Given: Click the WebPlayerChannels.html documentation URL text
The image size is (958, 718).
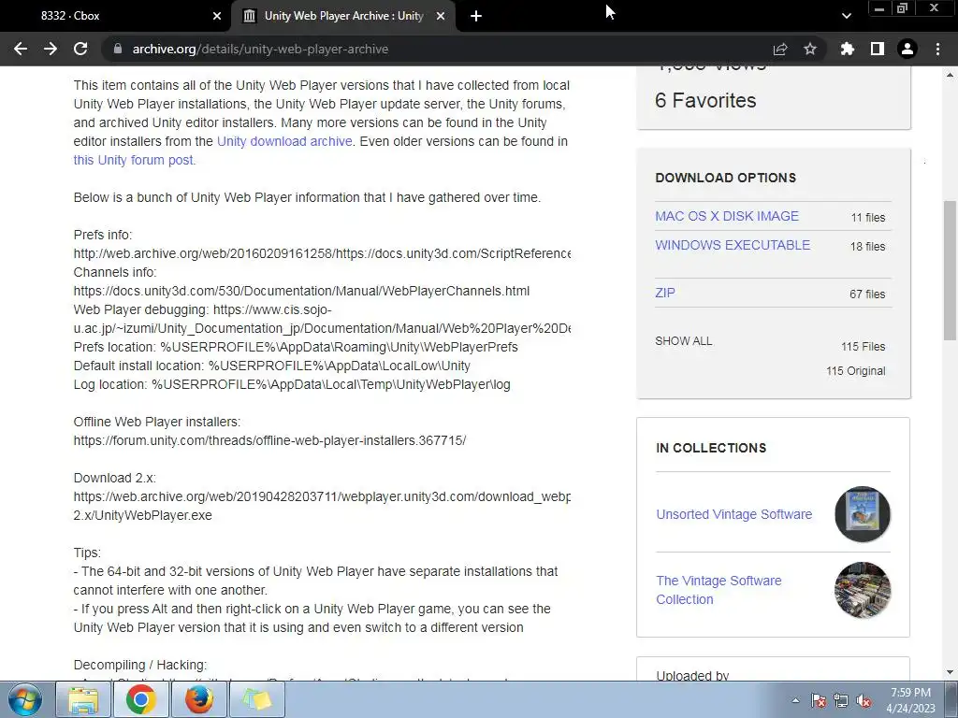Looking at the screenshot, I should point(301,291).
